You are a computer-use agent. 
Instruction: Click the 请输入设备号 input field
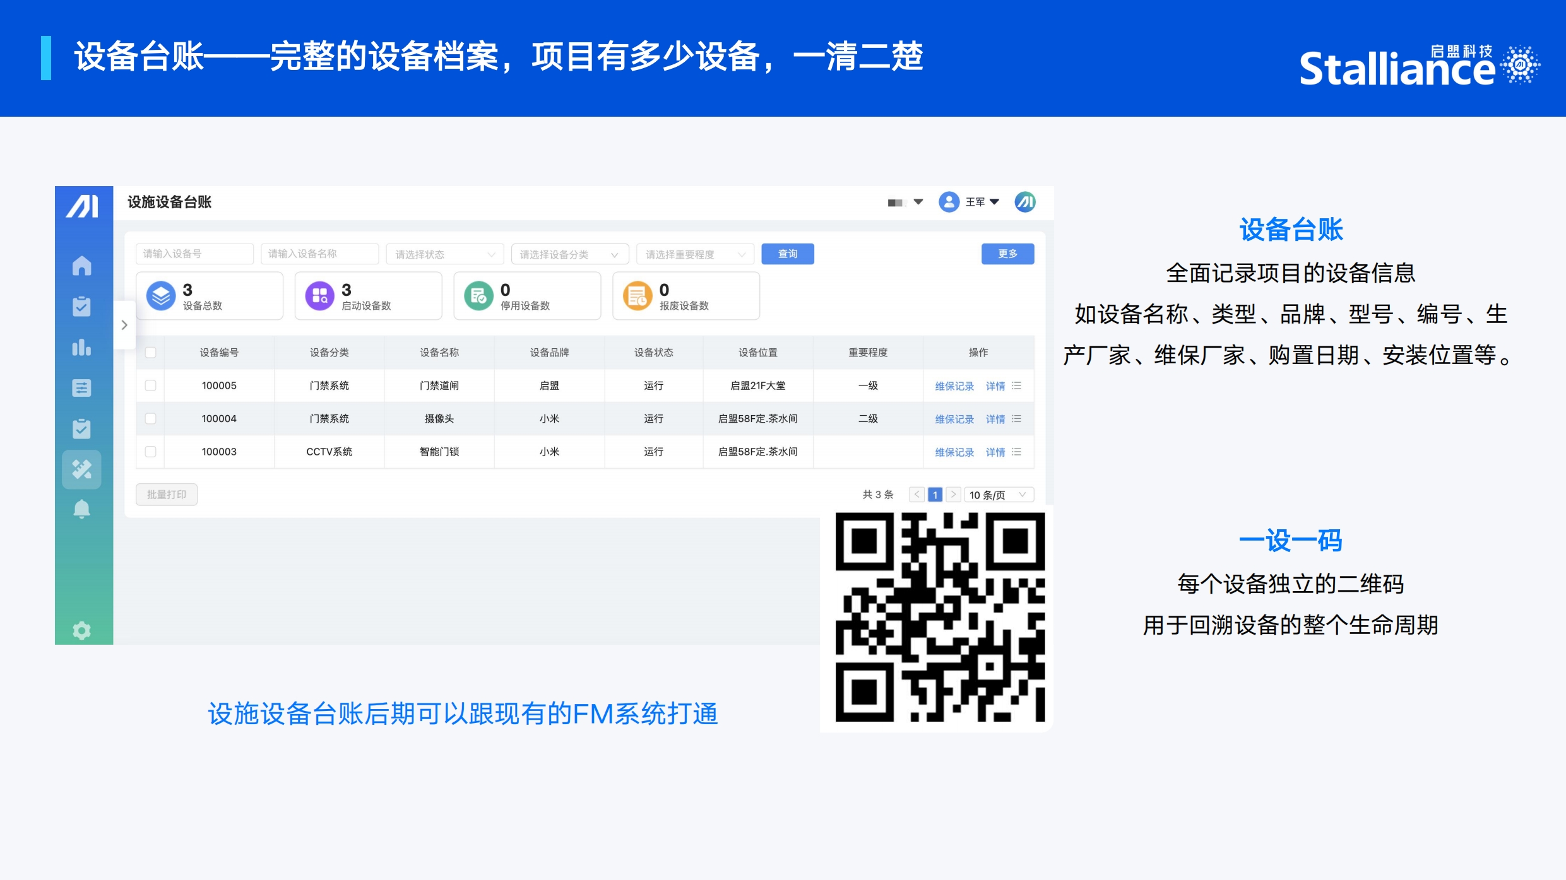(194, 254)
